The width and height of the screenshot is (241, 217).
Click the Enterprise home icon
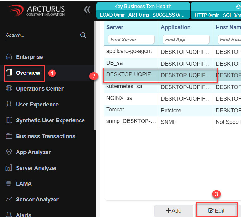(x=9, y=57)
